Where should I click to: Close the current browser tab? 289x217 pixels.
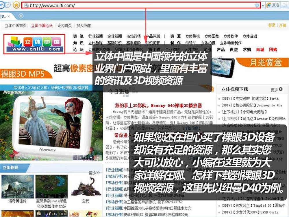pyautogui.click(x=9, y=16)
